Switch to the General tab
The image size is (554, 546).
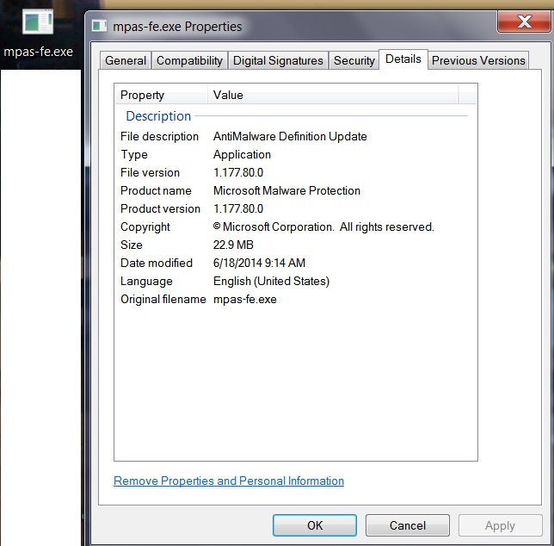126,60
